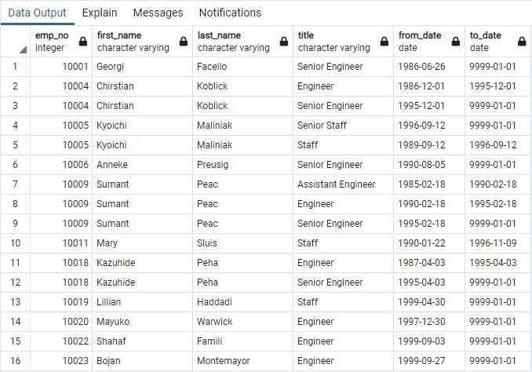
Task: Open the Messages tab
Action: (x=158, y=13)
